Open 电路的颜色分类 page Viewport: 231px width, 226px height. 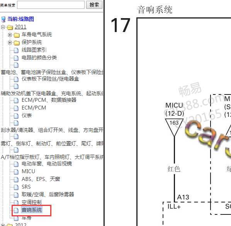[39, 57]
